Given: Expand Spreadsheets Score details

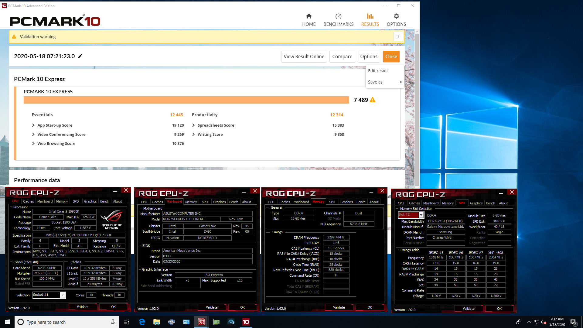Looking at the screenshot, I should pyautogui.click(x=193, y=125).
